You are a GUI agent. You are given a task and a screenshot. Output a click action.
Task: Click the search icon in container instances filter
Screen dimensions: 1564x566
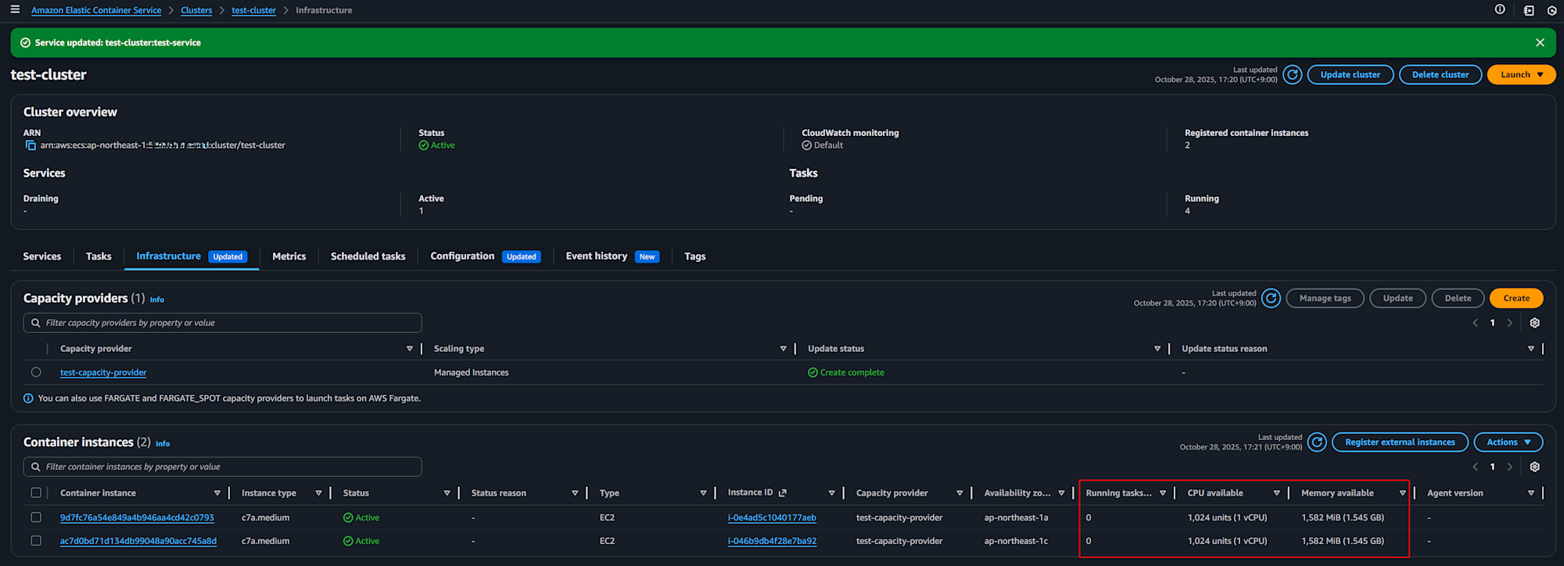coord(36,467)
